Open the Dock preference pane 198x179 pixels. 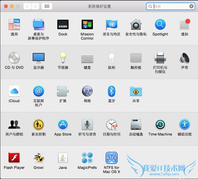coord(63,24)
